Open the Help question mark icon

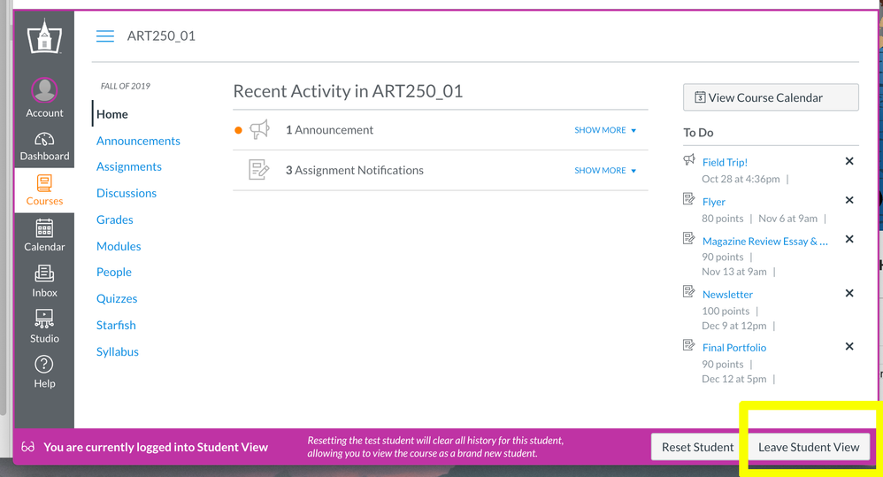click(x=44, y=365)
